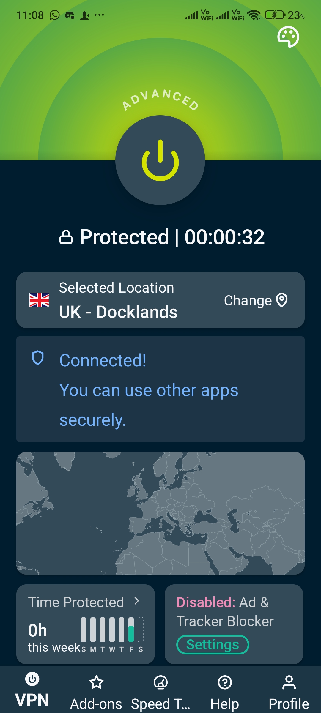Image resolution: width=321 pixels, height=713 pixels.
Task: Tap the Help question mark icon
Action: point(225,682)
